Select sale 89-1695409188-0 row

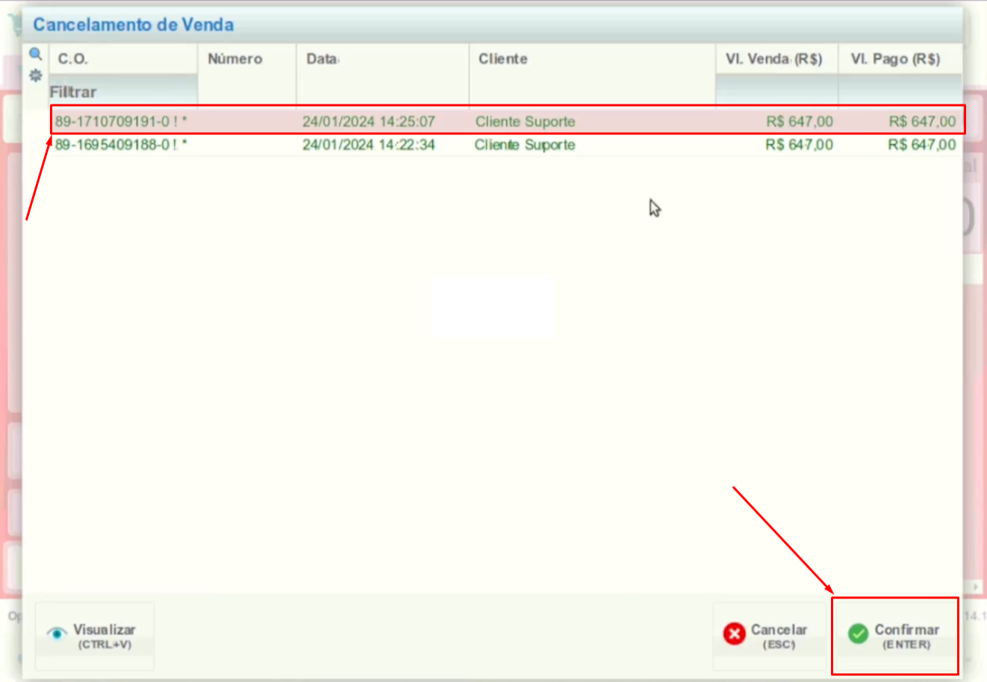[x=121, y=145]
